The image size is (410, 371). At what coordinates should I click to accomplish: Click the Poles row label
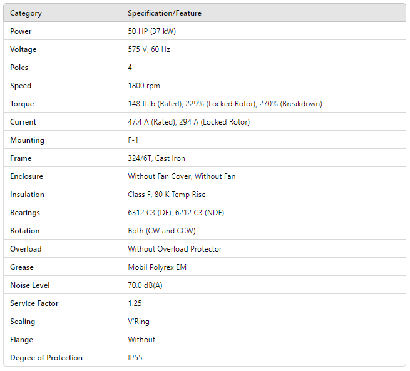click(19, 68)
